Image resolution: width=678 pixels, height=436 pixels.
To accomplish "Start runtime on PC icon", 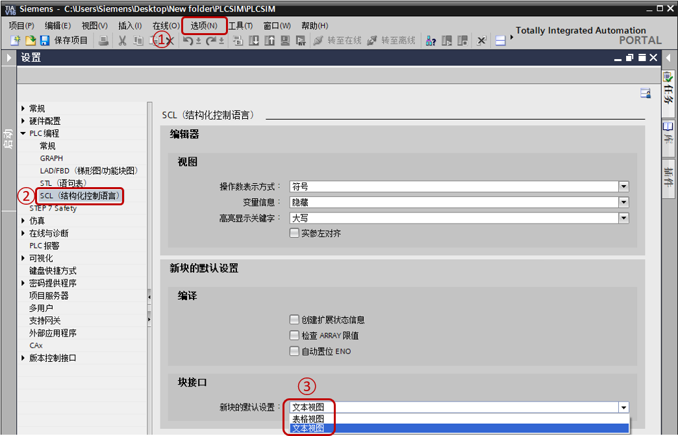I will [x=301, y=41].
